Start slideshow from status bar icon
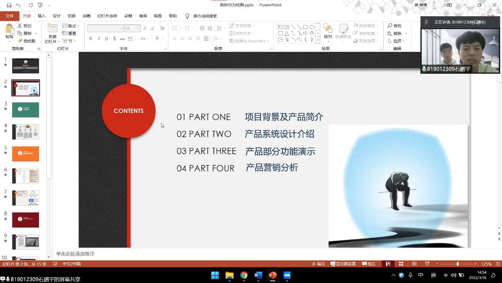Viewport: 502px width, 283px height. click(x=427, y=264)
